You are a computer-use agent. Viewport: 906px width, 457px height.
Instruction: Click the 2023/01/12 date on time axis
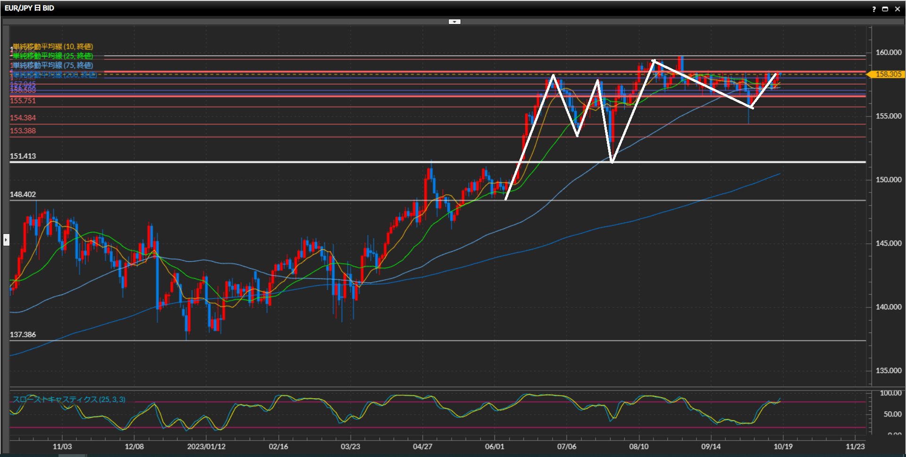point(206,446)
